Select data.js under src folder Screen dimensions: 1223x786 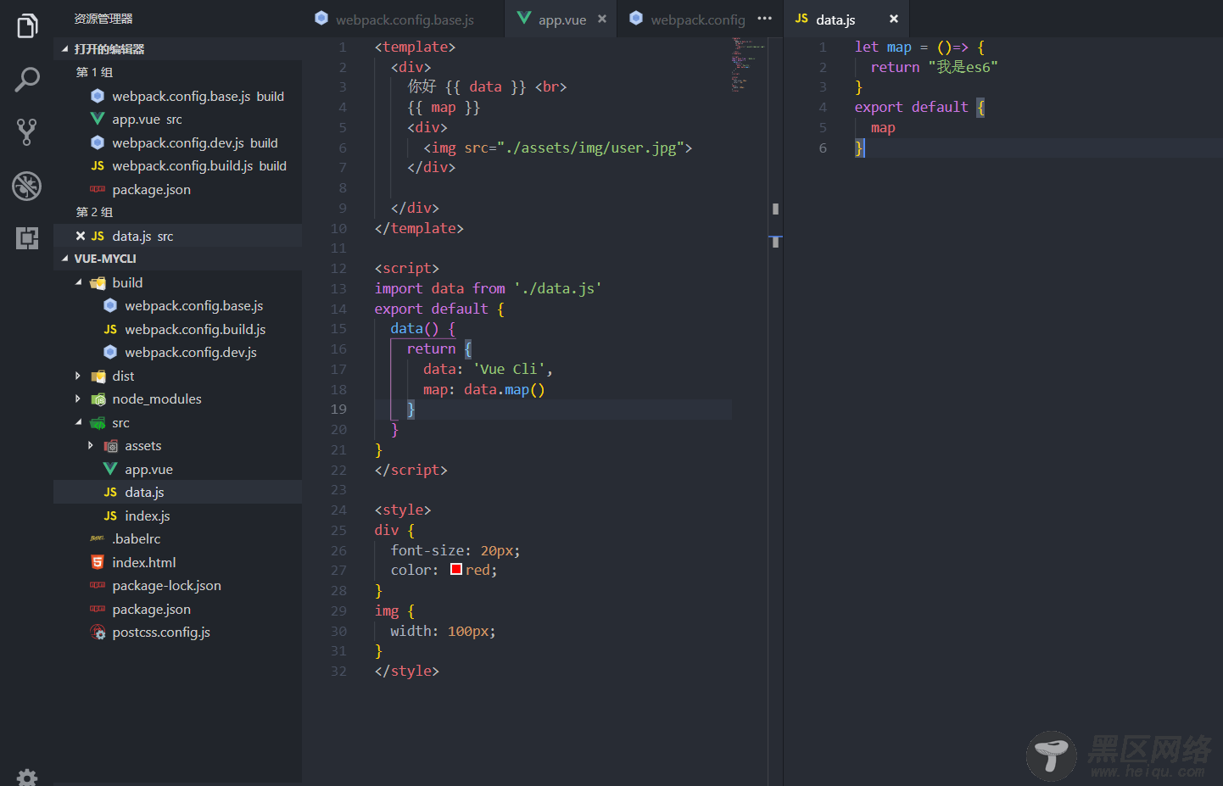click(x=177, y=492)
